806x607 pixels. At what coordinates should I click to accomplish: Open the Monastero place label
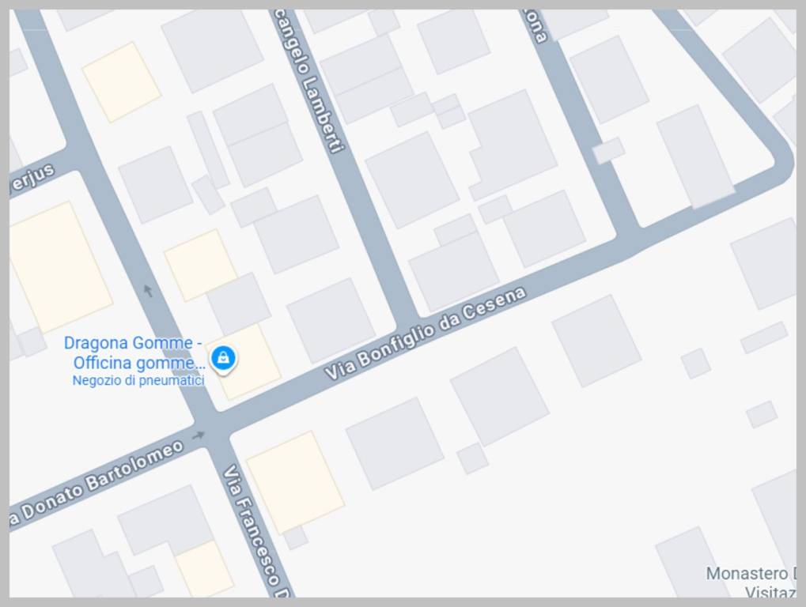point(751,583)
